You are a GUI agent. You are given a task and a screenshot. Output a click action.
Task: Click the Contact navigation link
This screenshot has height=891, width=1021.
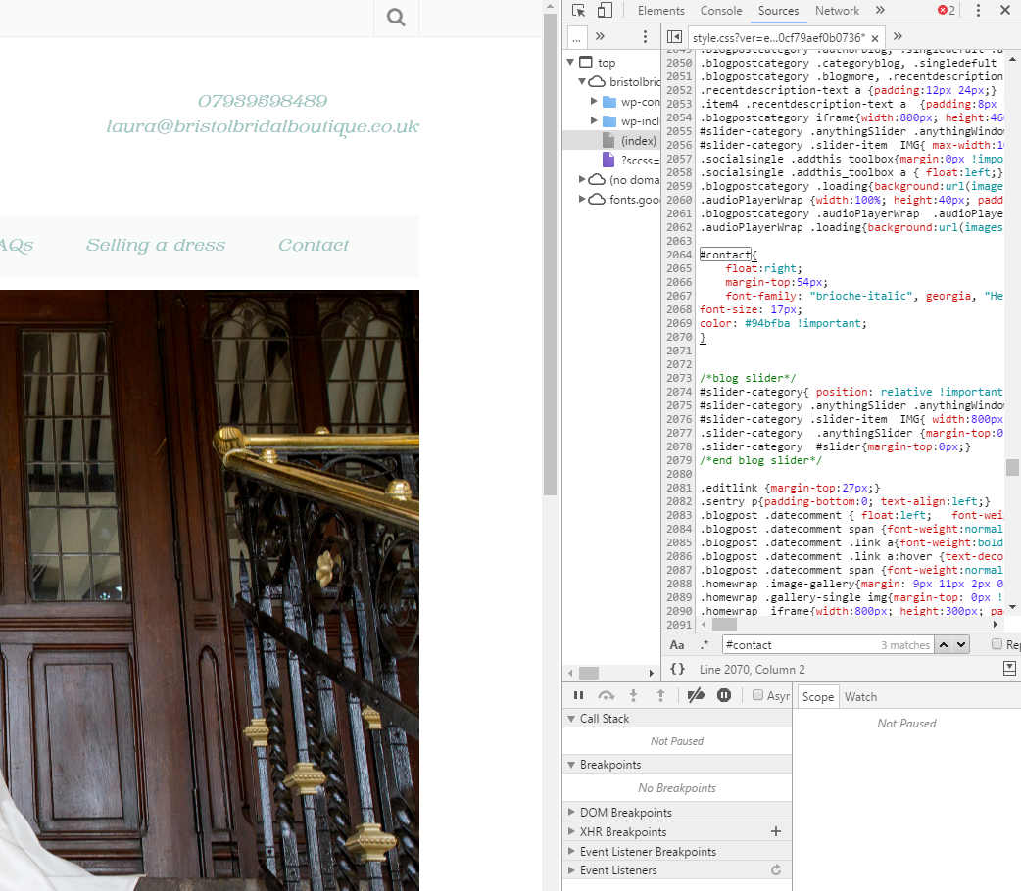(314, 245)
